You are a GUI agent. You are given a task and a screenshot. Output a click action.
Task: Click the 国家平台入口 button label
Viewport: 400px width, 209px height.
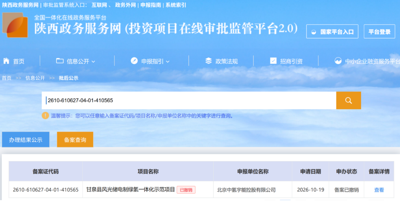click(337, 32)
